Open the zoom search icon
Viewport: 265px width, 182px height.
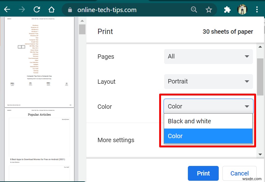tap(194, 9)
